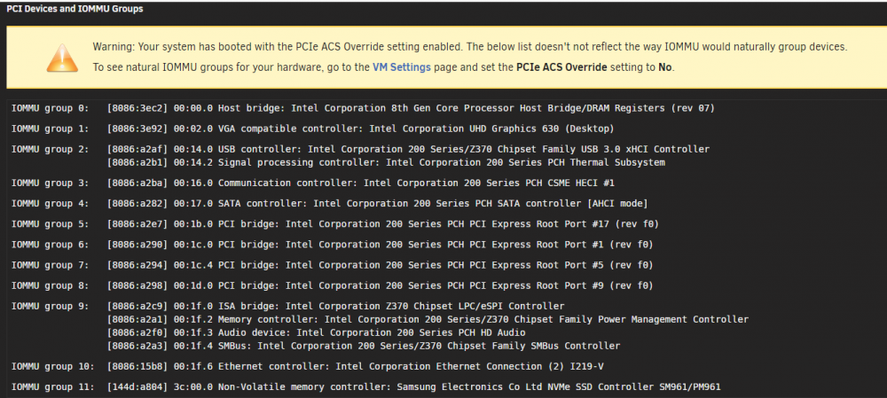The image size is (887, 398).
Task: Click the IOMMU group 9 label
Action: pyautogui.click(x=51, y=307)
